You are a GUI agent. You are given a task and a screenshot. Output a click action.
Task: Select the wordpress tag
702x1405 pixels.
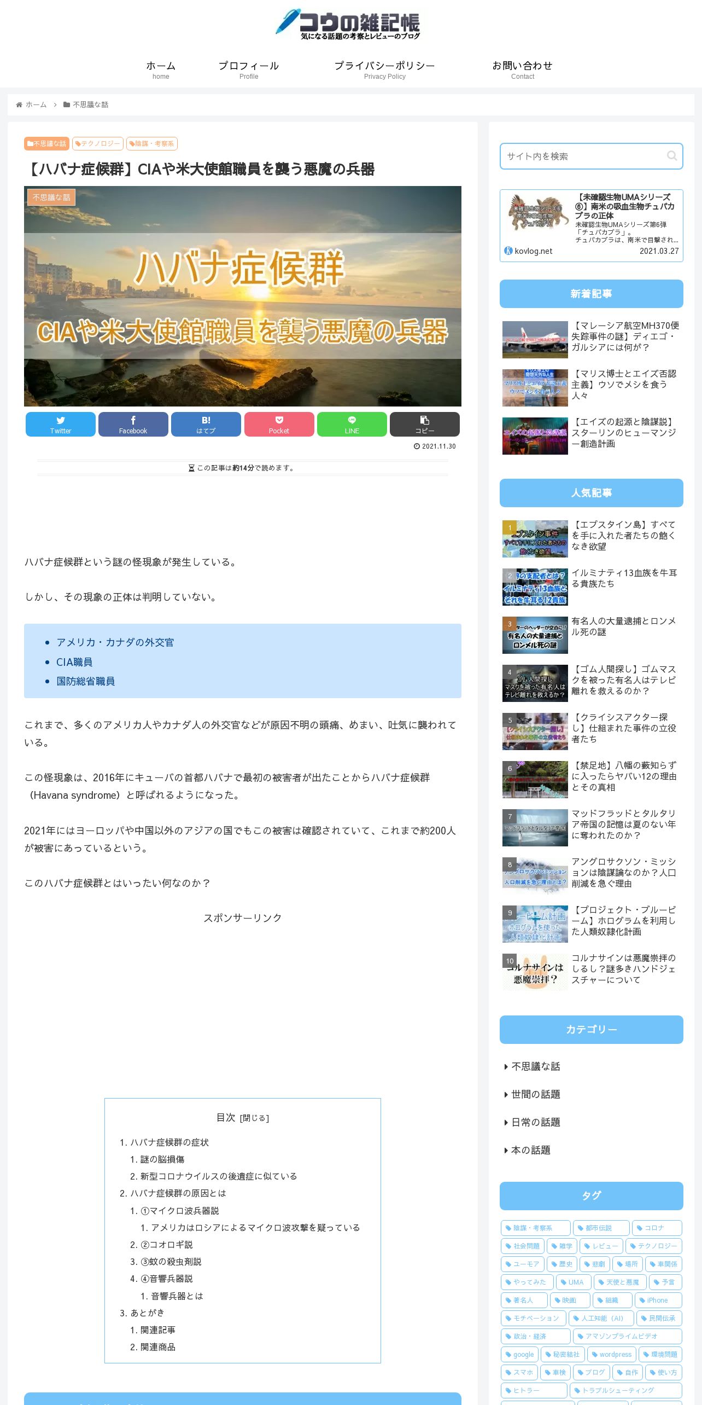(611, 1354)
